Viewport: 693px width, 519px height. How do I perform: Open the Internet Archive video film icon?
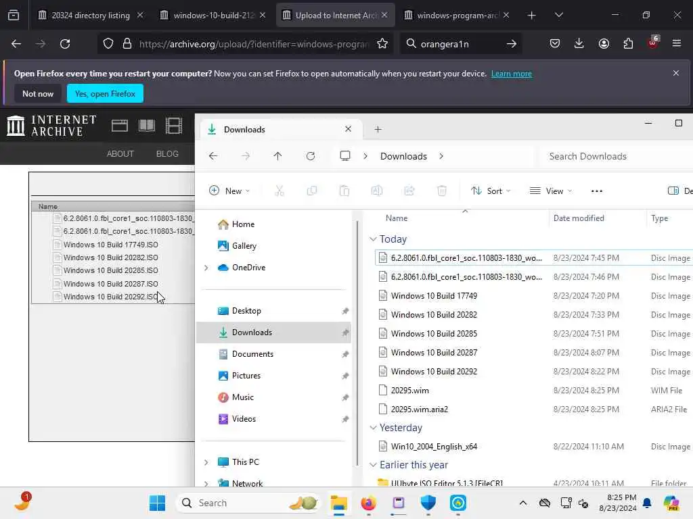[x=174, y=126]
